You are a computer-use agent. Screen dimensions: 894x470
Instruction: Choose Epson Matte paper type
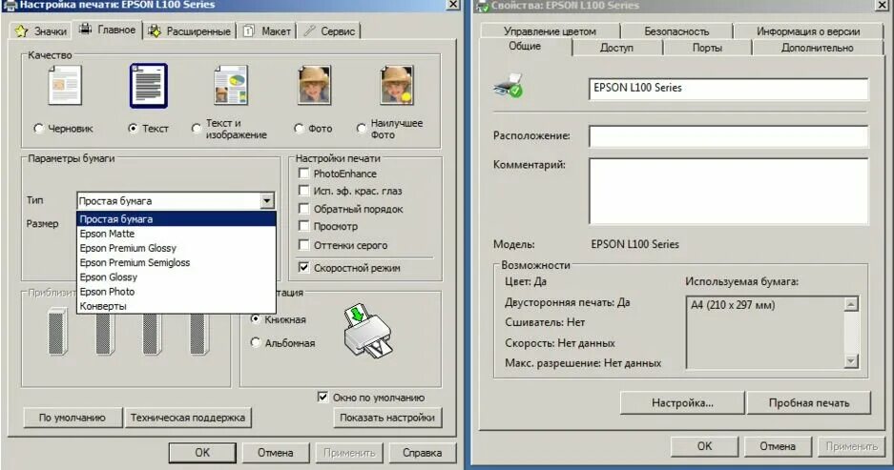pyautogui.click(x=177, y=234)
